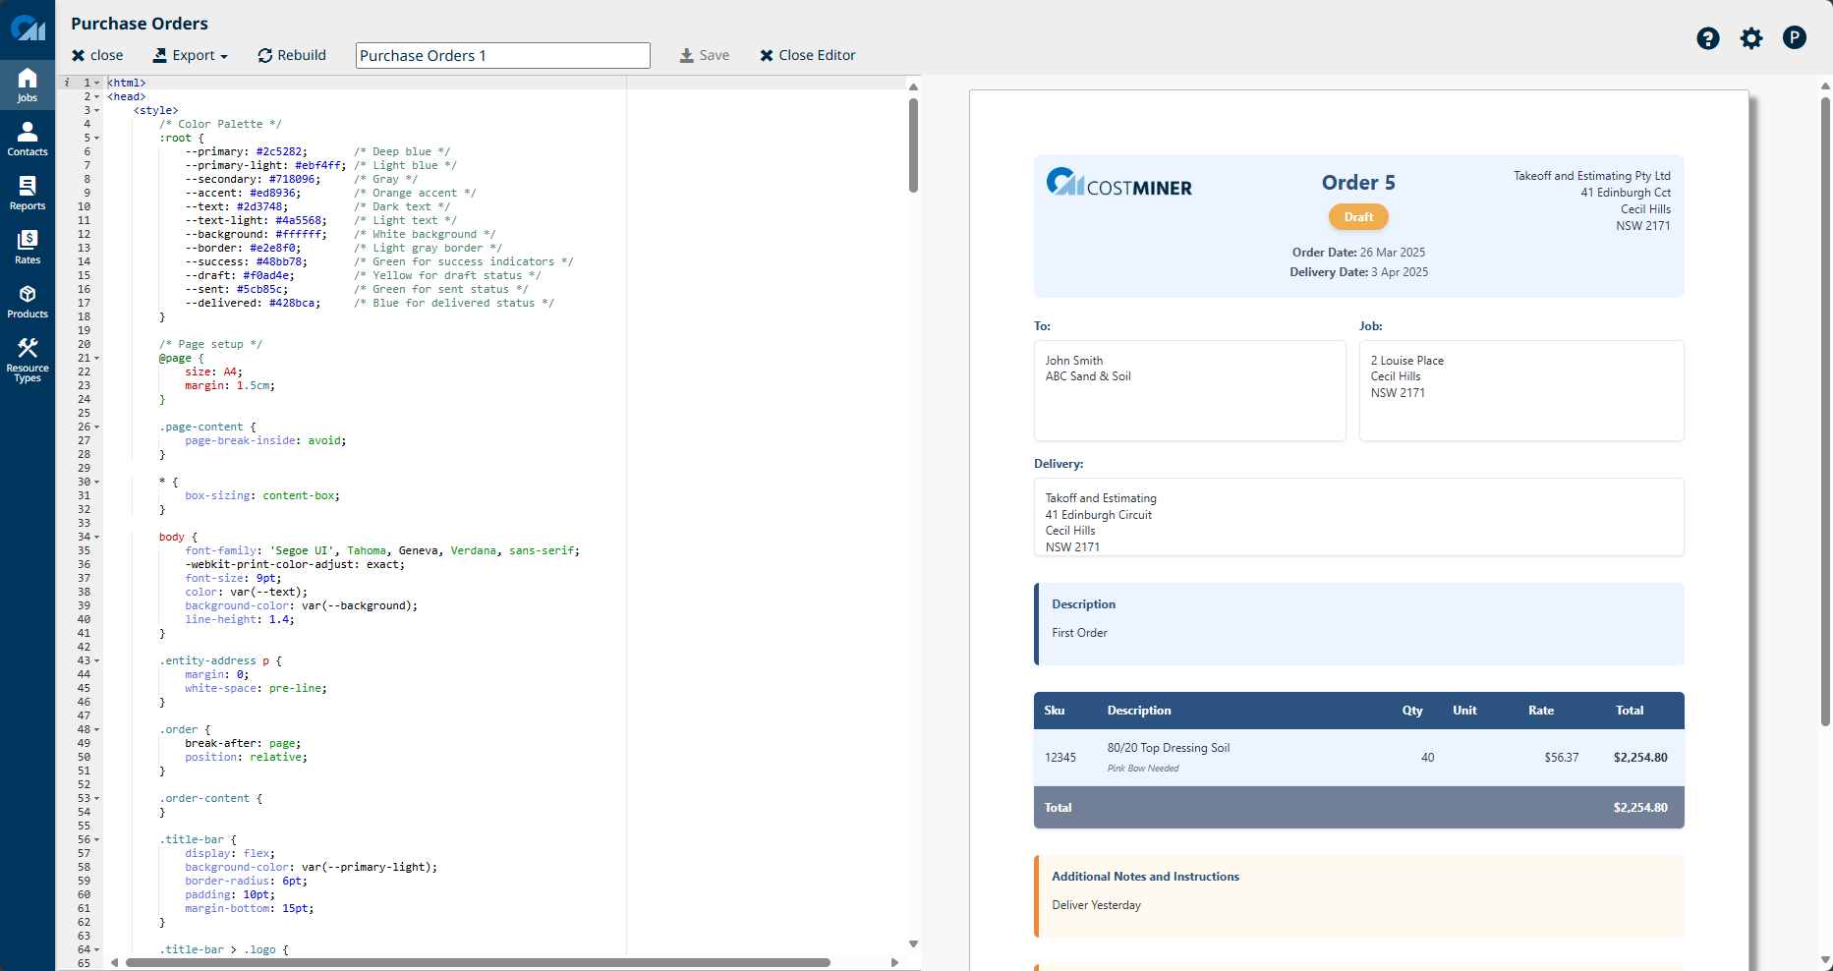
Task: Click horizontal scroll-left arrow in editor
Action: point(114,962)
